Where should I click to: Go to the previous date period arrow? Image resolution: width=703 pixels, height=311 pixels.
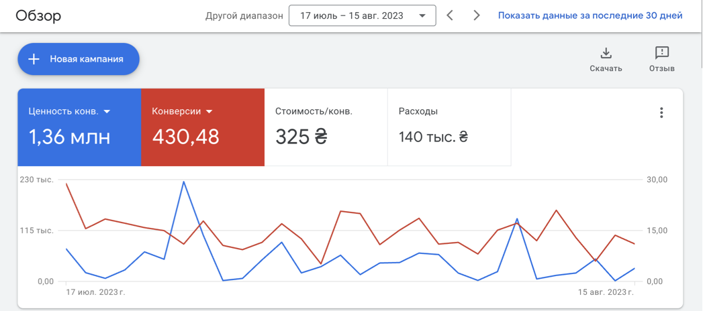point(450,15)
